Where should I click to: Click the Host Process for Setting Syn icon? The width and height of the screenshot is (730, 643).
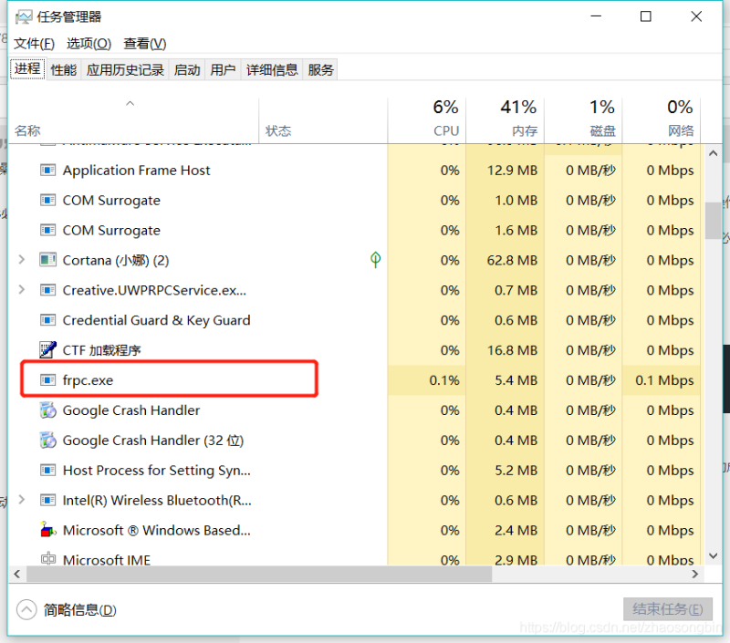[x=48, y=471]
